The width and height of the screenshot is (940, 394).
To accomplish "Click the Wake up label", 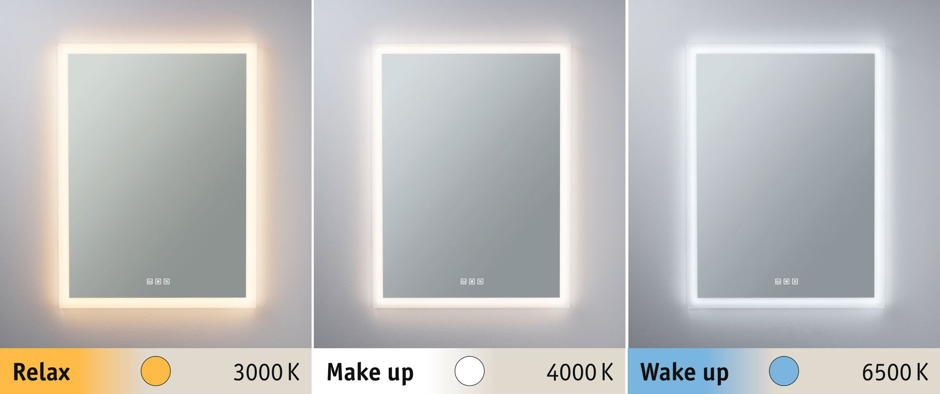I will [684, 373].
